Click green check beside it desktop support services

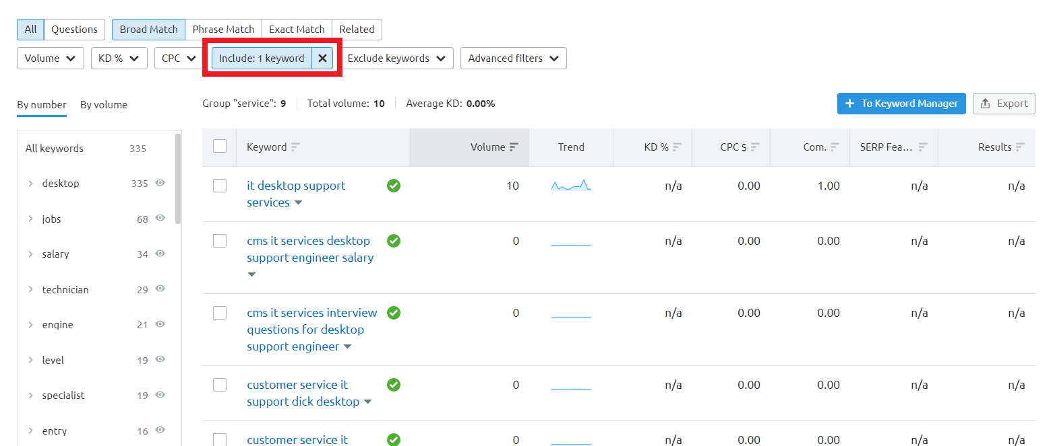point(394,186)
